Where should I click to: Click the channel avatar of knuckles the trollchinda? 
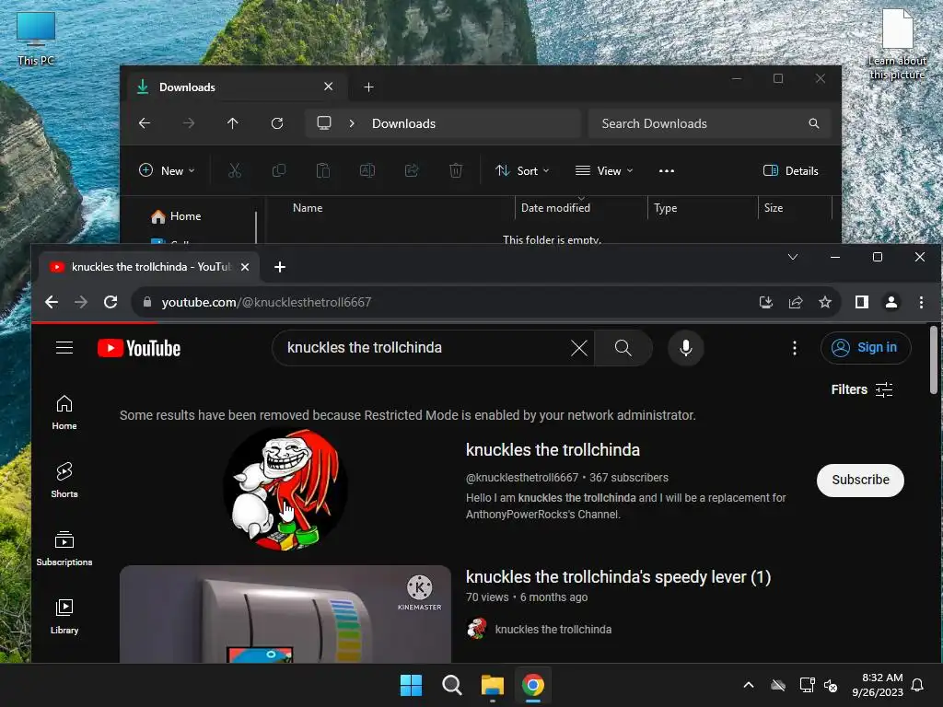285,488
